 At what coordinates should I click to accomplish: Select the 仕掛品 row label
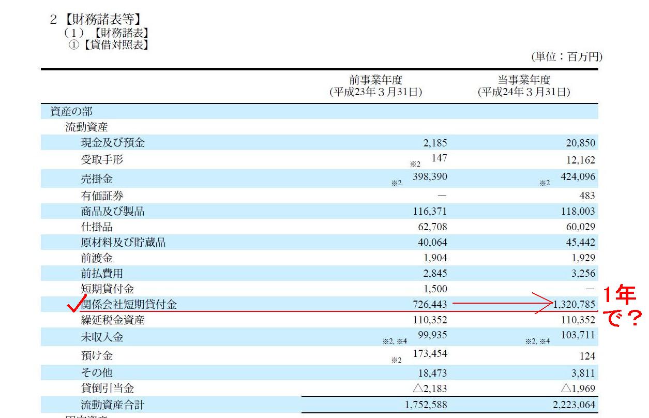(x=97, y=227)
